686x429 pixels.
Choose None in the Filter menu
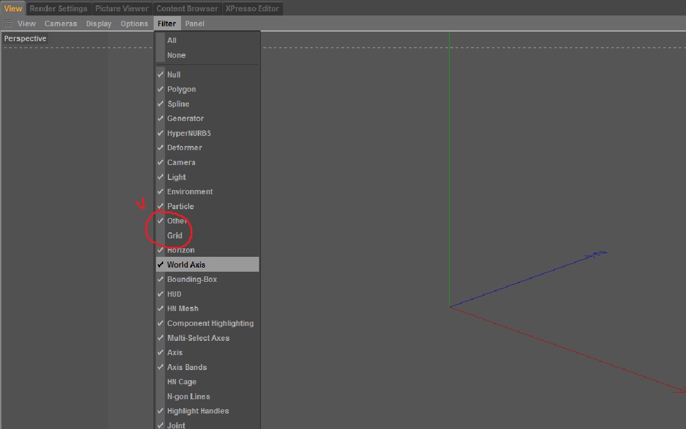click(x=176, y=55)
